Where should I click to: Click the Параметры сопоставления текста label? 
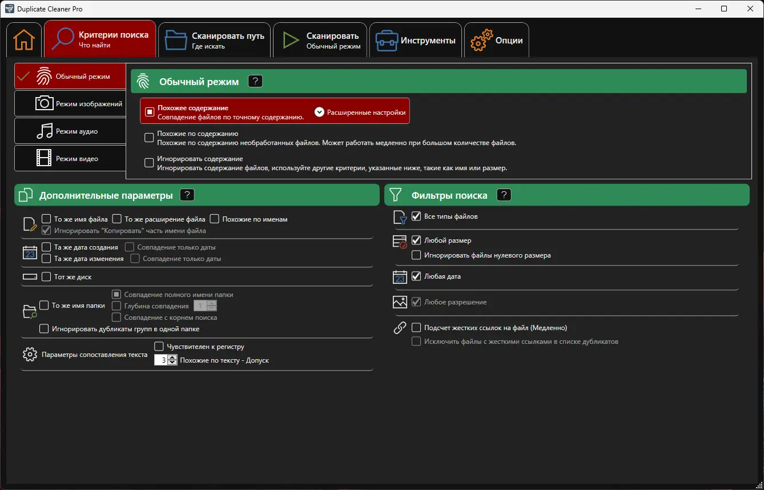95,355
